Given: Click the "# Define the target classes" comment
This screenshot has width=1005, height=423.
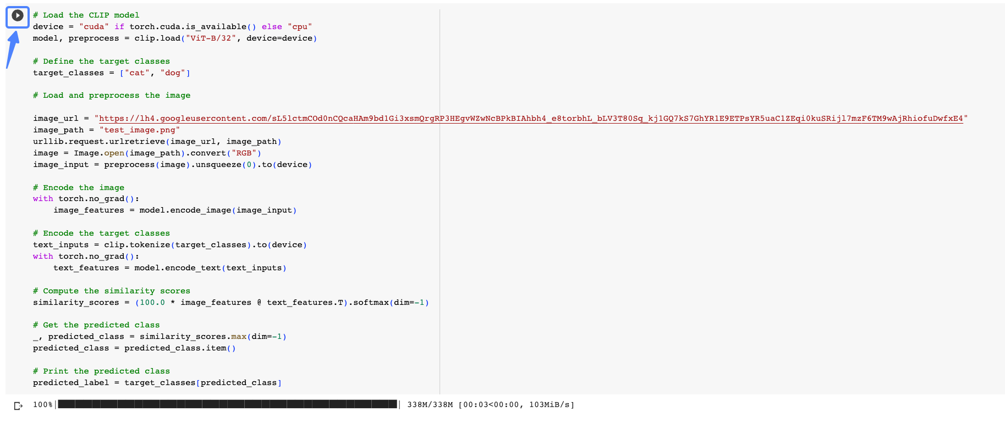Looking at the screenshot, I should coord(101,62).
